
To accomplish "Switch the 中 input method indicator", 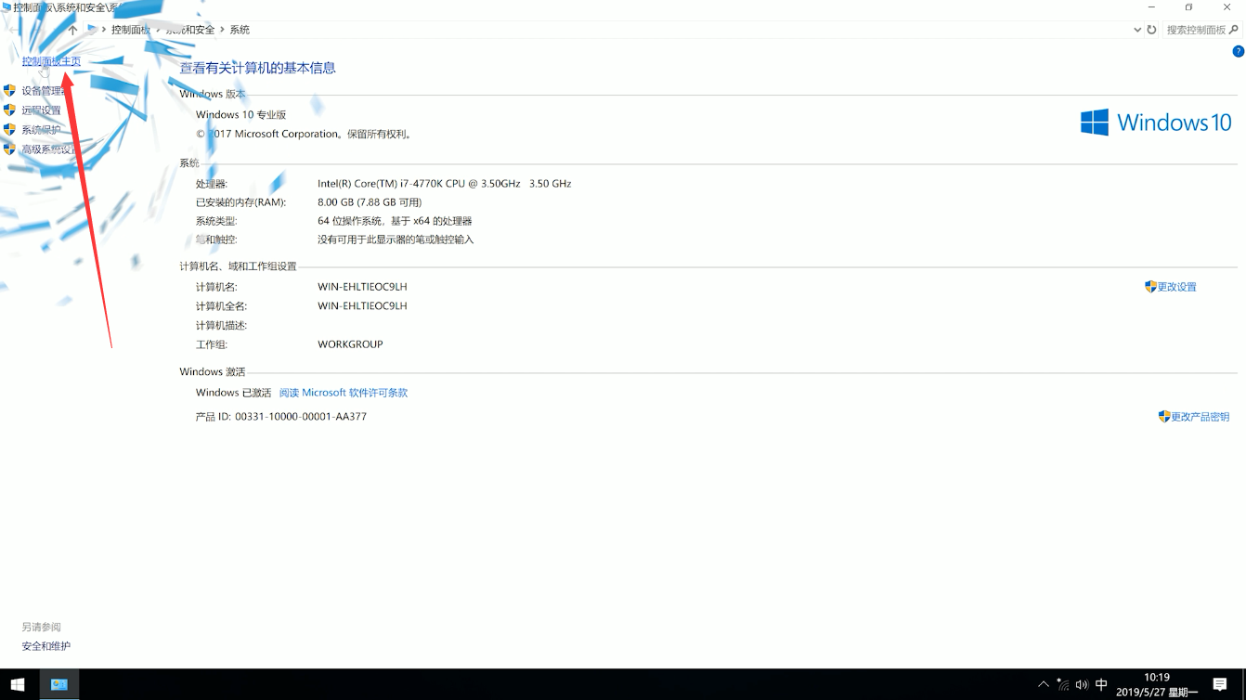I will [1101, 685].
